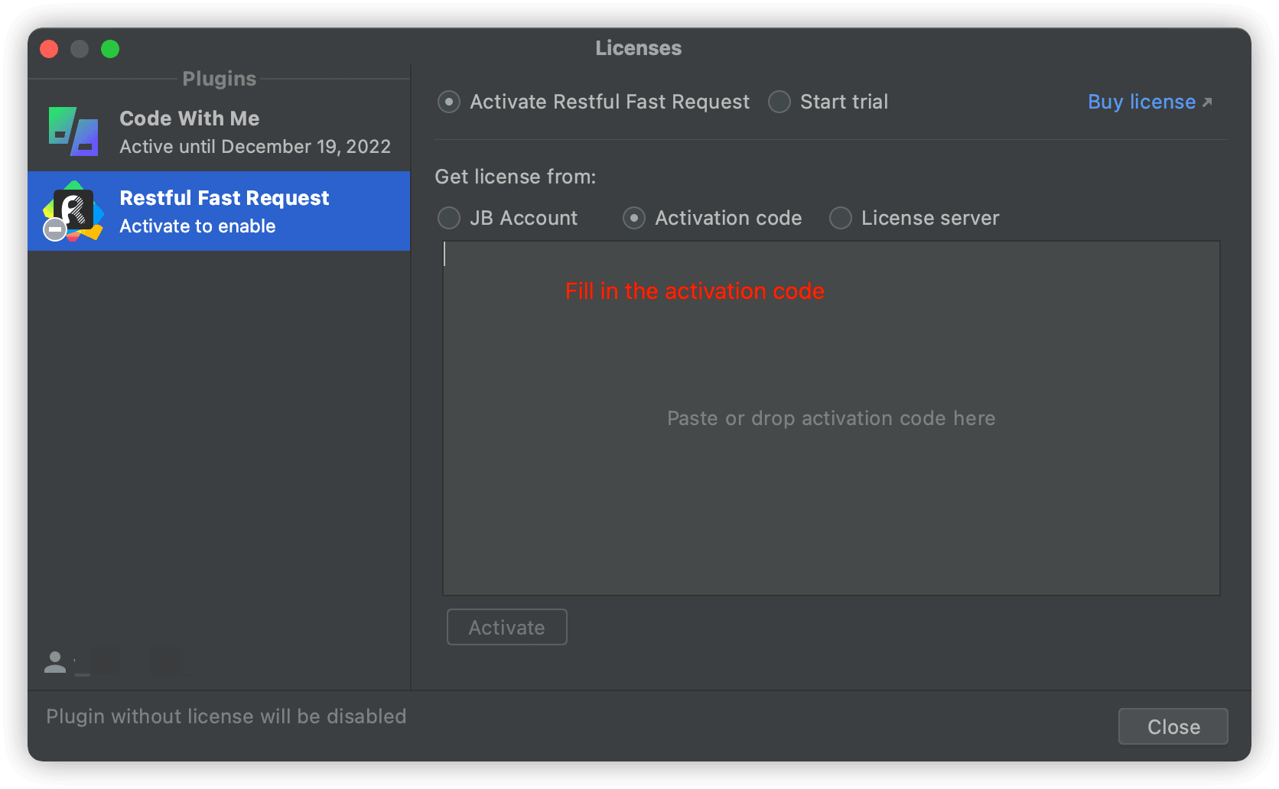Select Activate Restful Fast Request radio option
Viewport: 1279px width, 789px height.
point(449,102)
